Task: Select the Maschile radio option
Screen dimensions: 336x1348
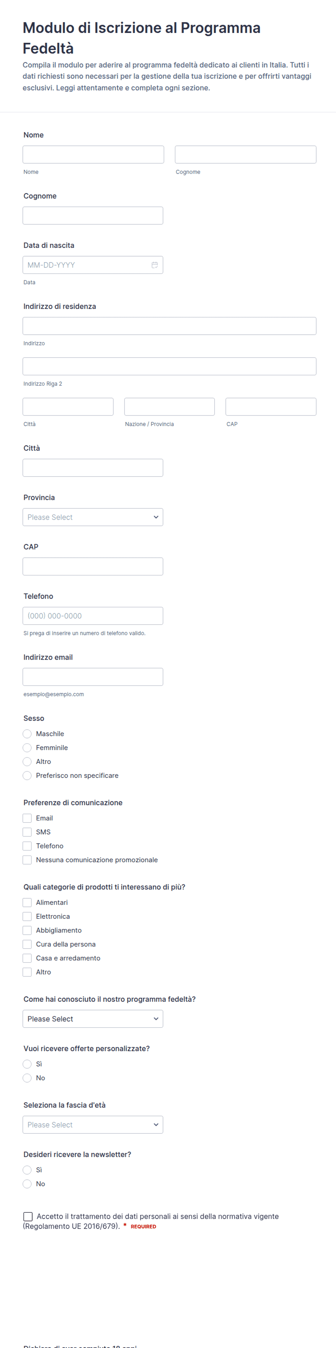Action: tap(27, 734)
